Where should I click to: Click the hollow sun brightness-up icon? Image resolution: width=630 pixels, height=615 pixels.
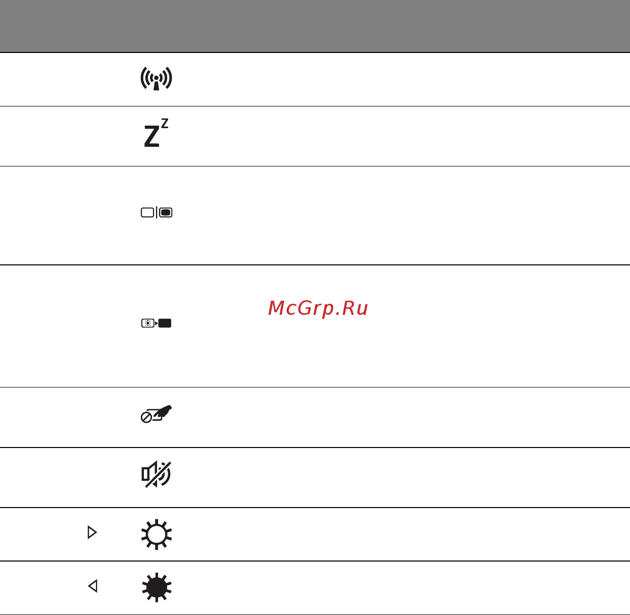click(x=156, y=534)
